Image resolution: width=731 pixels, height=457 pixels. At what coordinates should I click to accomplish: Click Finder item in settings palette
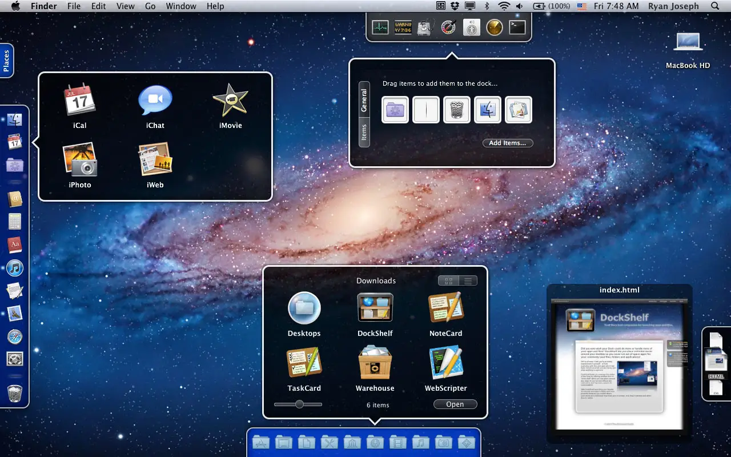pyautogui.click(x=488, y=109)
